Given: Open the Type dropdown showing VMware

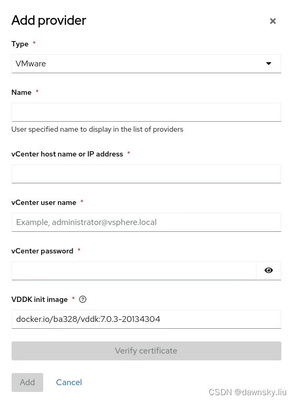Looking at the screenshot, I should coord(146,64).
